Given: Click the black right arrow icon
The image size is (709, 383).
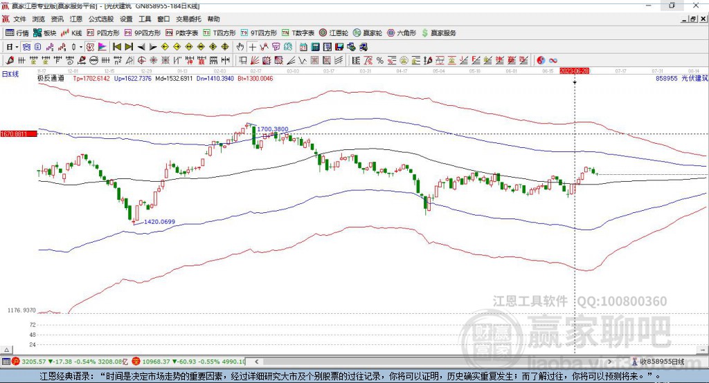Looking at the screenshot, I should click(153, 47).
